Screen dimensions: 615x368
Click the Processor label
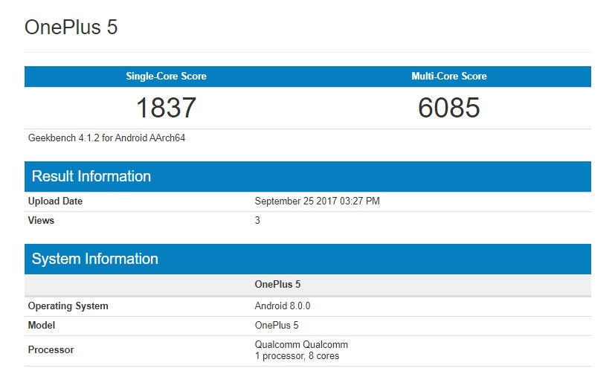pyautogui.click(x=51, y=349)
